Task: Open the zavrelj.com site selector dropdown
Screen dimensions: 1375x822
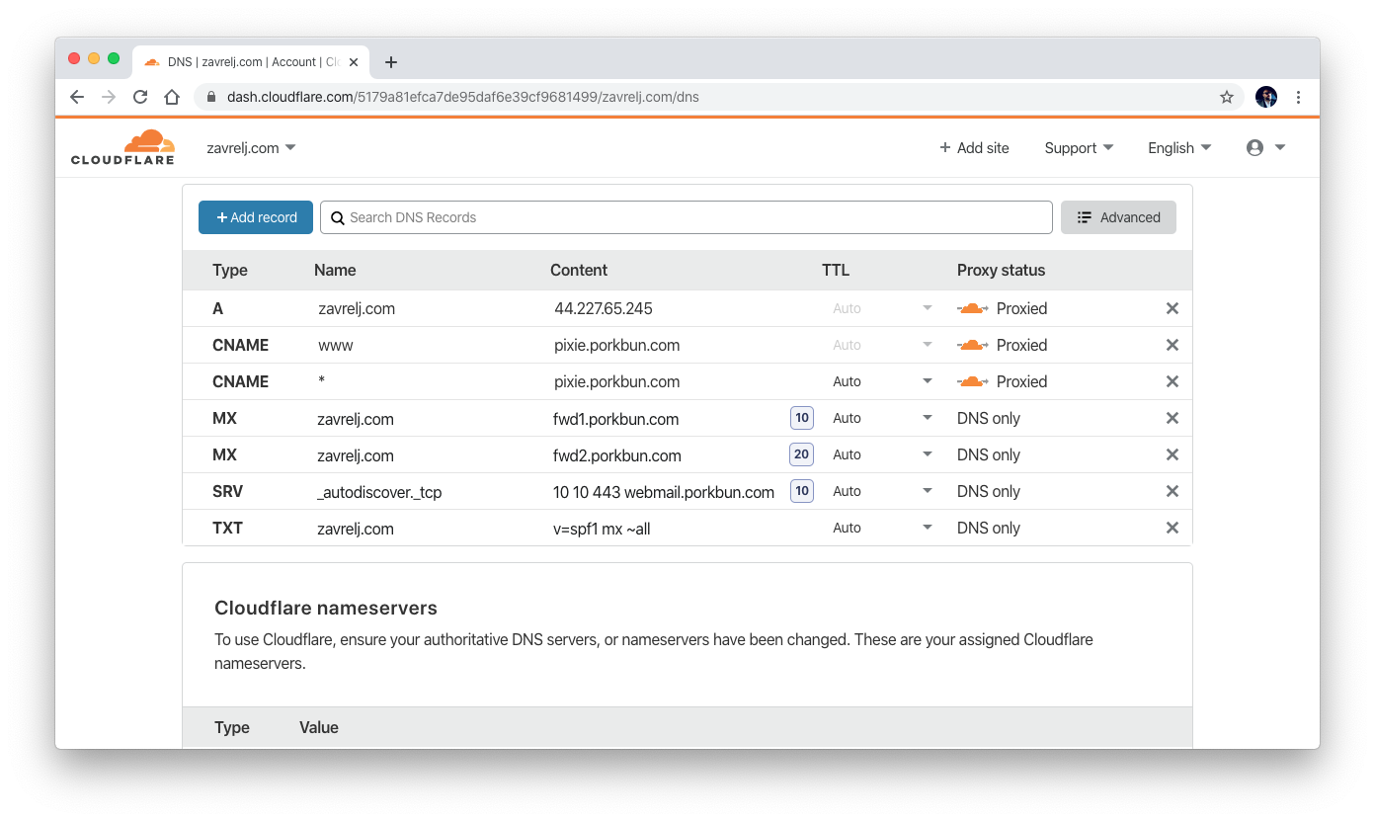Action: click(x=251, y=147)
